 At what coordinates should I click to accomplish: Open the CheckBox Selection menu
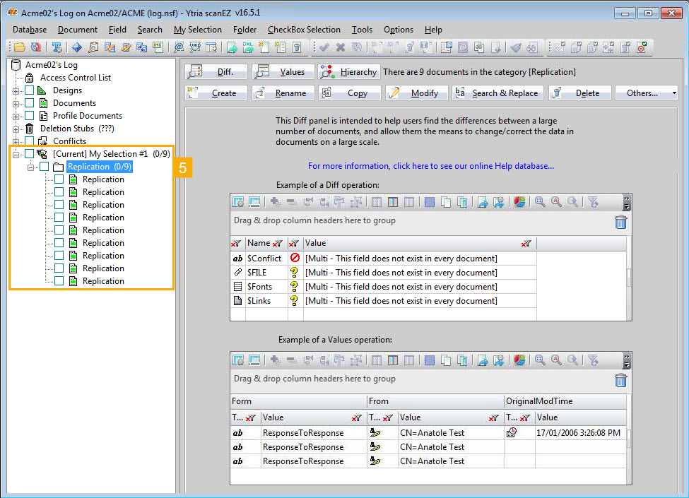click(304, 30)
